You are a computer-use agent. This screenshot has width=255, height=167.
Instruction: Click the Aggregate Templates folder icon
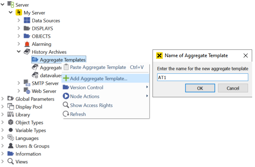point(35,60)
